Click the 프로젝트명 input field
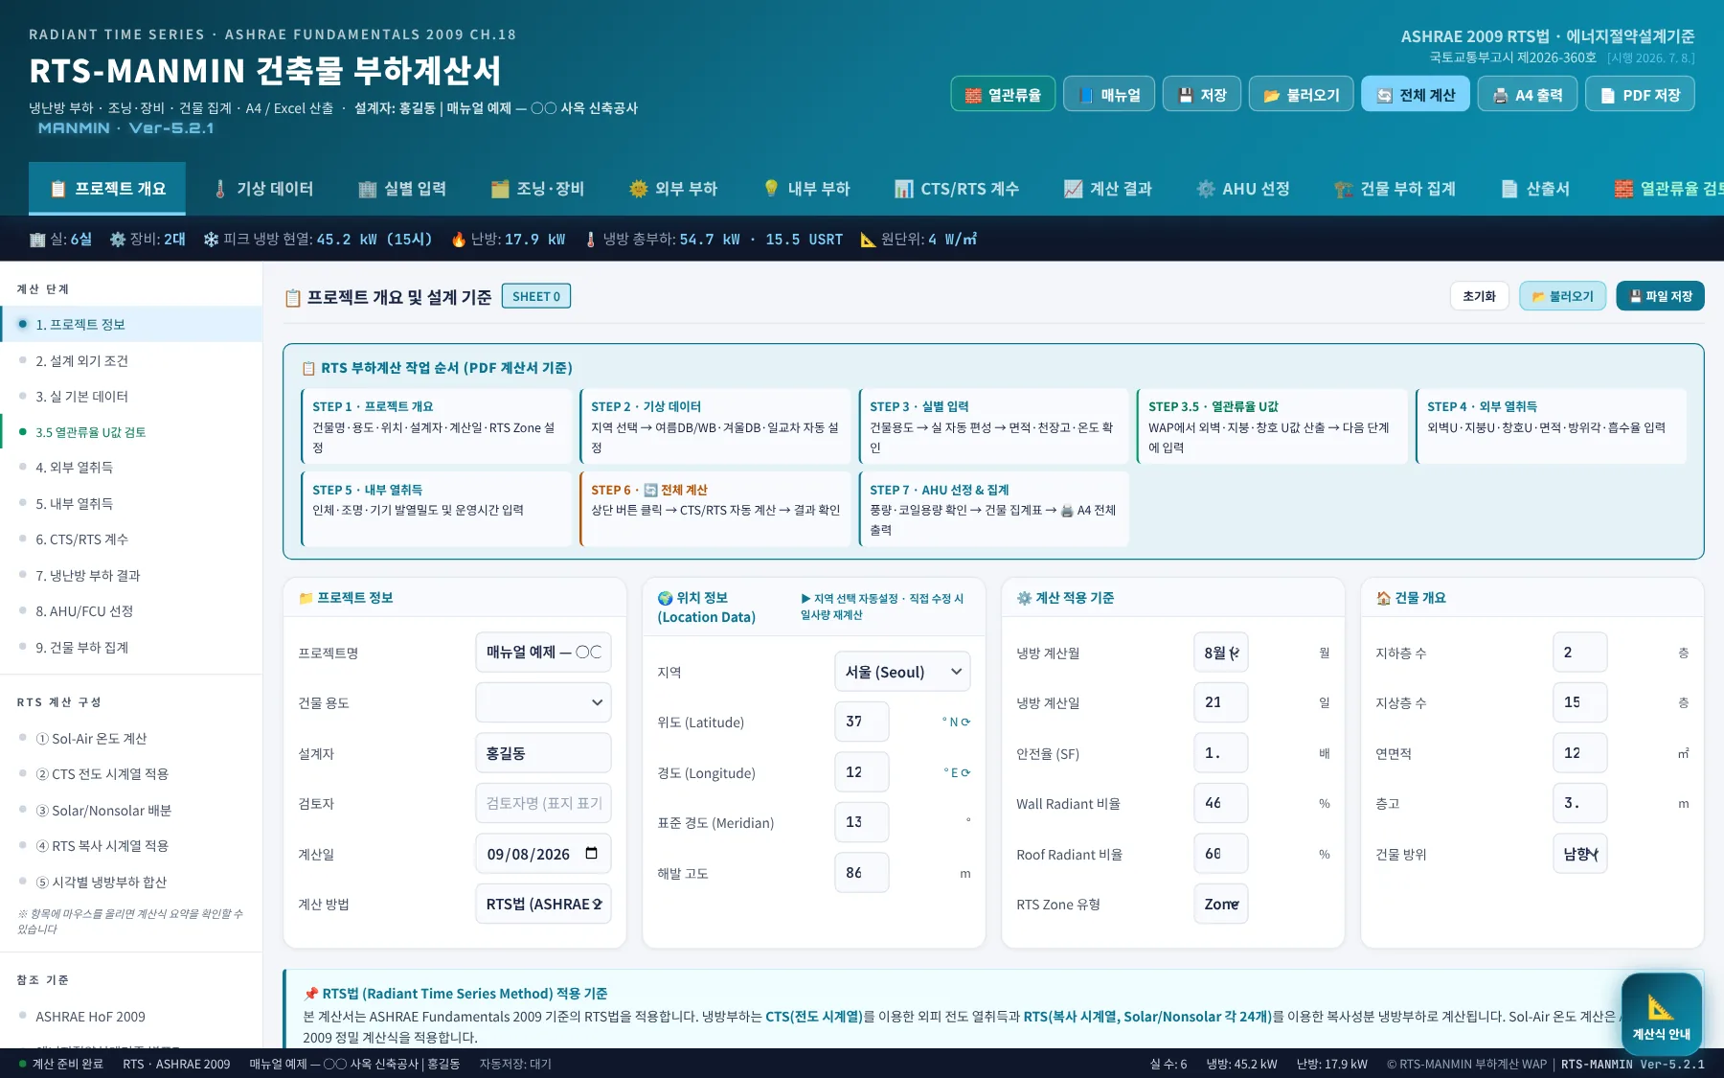 coord(543,653)
